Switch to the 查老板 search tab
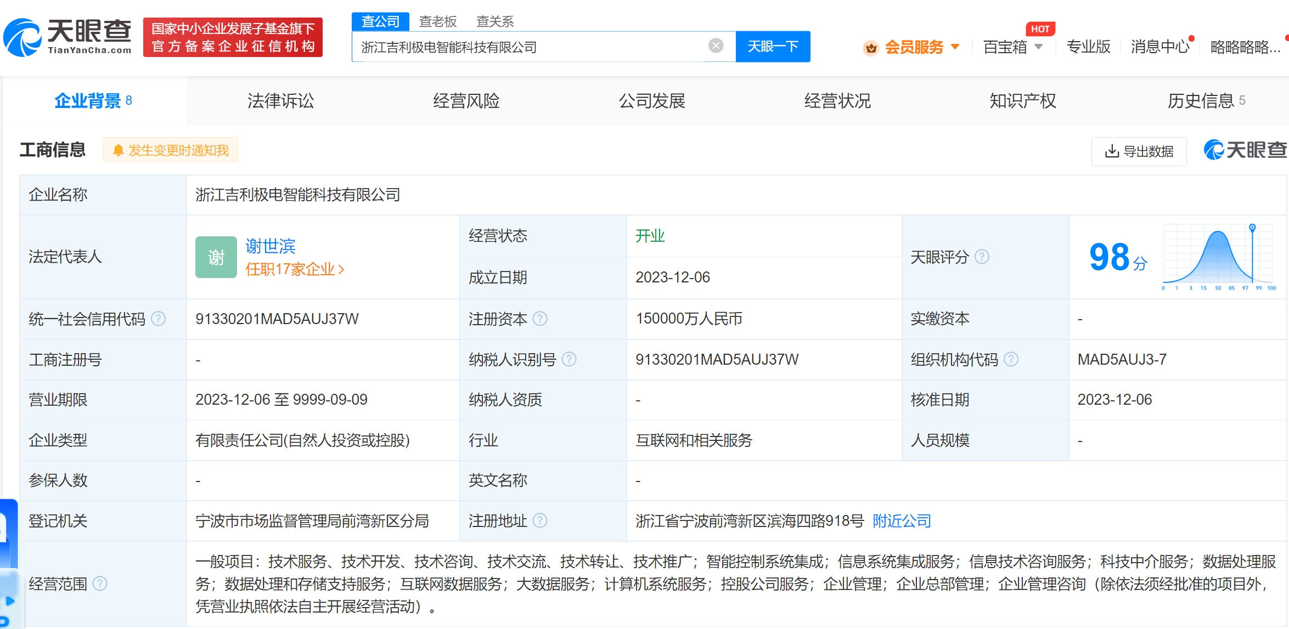 pyautogui.click(x=438, y=21)
